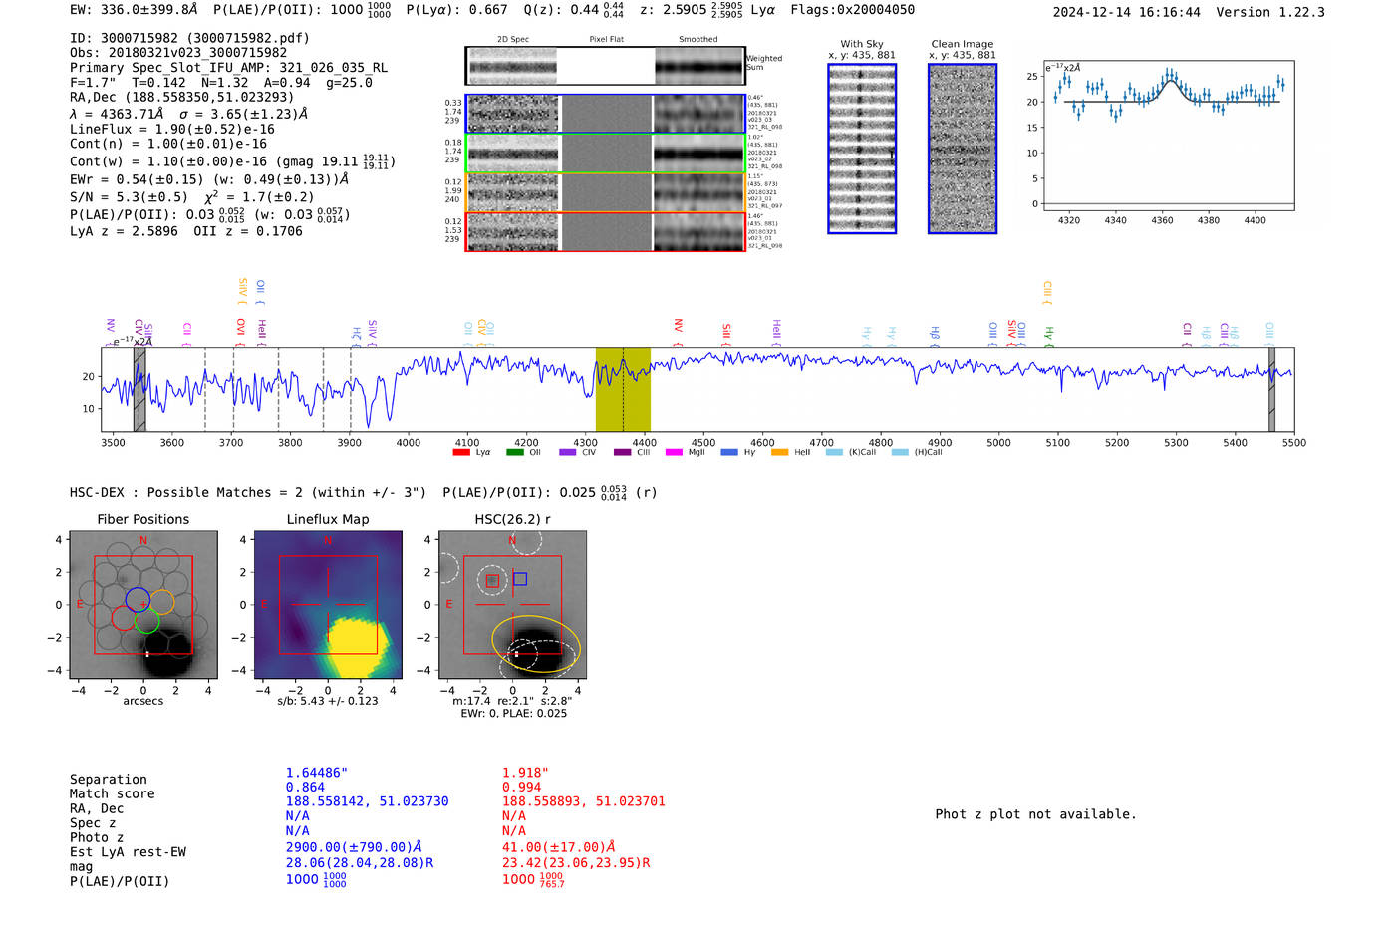
Task: Select the blue-bordered 2D spectrum row
Action: pyautogui.click(x=606, y=114)
